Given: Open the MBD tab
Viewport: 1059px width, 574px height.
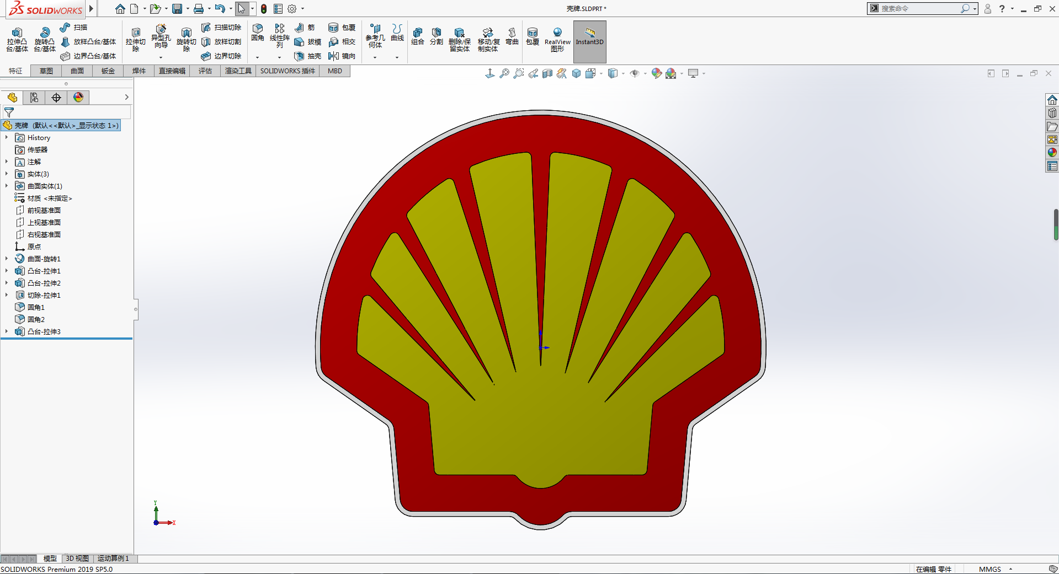Looking at the screenshot, I should (x=335, y=71).
